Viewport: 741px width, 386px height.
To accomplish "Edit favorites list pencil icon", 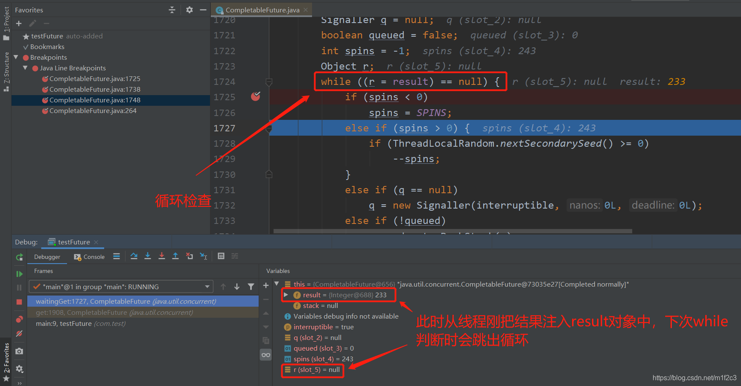I will coord(32,23).
